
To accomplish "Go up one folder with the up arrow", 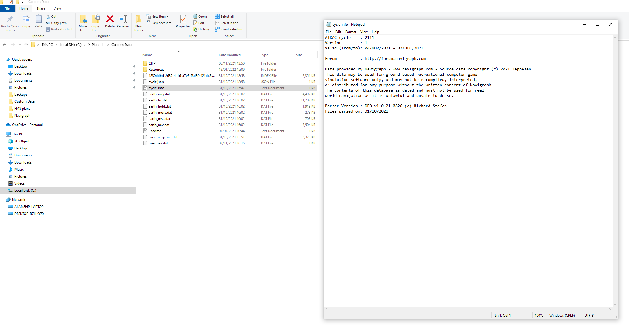I will [26, 45].
